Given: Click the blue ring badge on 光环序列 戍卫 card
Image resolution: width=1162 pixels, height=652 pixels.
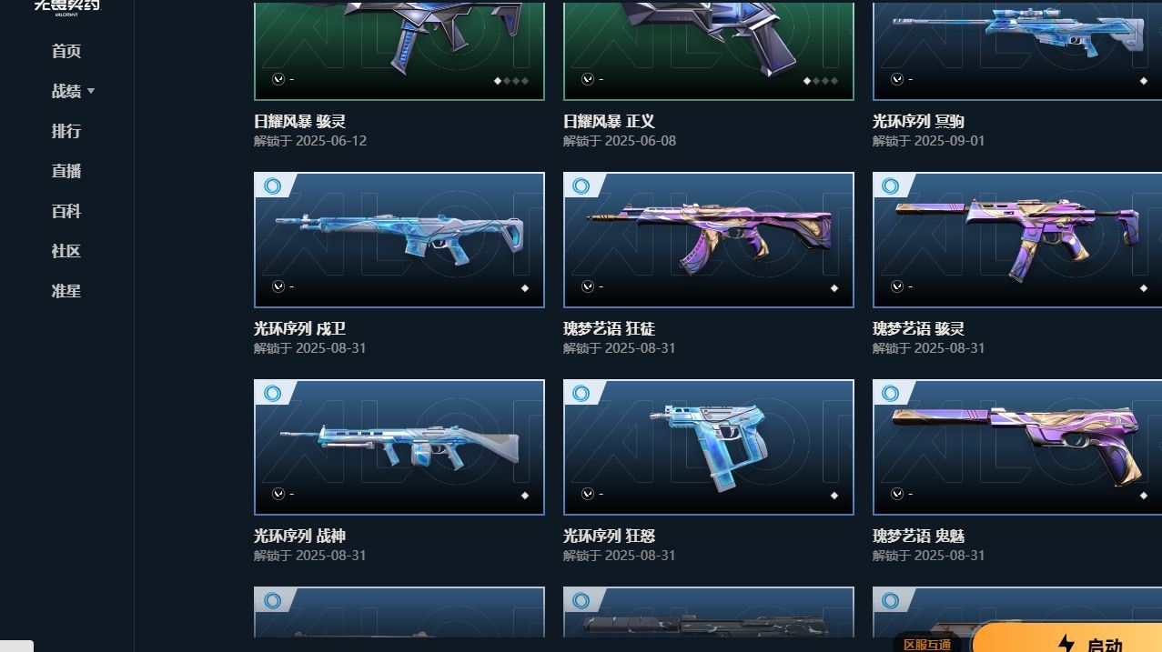Looking at the screenshot, I should pos(271,186).
